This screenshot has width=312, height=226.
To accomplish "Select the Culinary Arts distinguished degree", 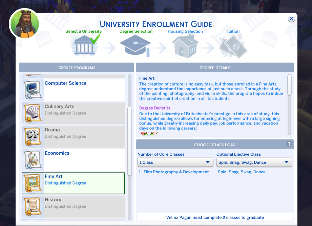I will pyautogui.click(x=74, y=113).
